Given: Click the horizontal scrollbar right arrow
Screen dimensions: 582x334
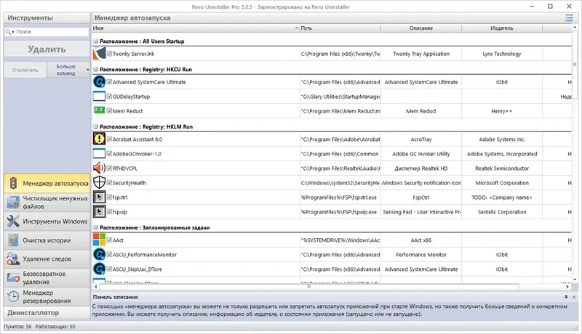Looking at the screenshot, I should pos(567,286).
